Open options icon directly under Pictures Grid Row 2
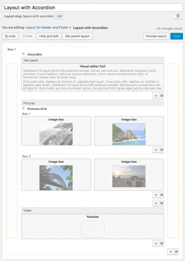 [161, 195]
